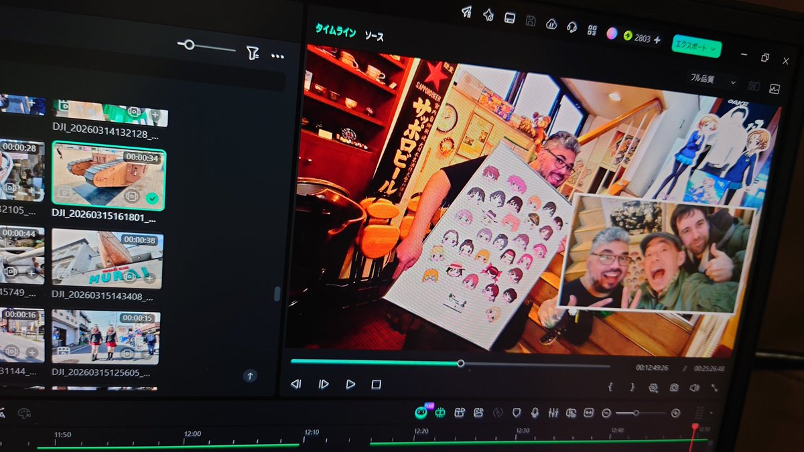Toggle the compare view icon in preview

pos(754,86)
